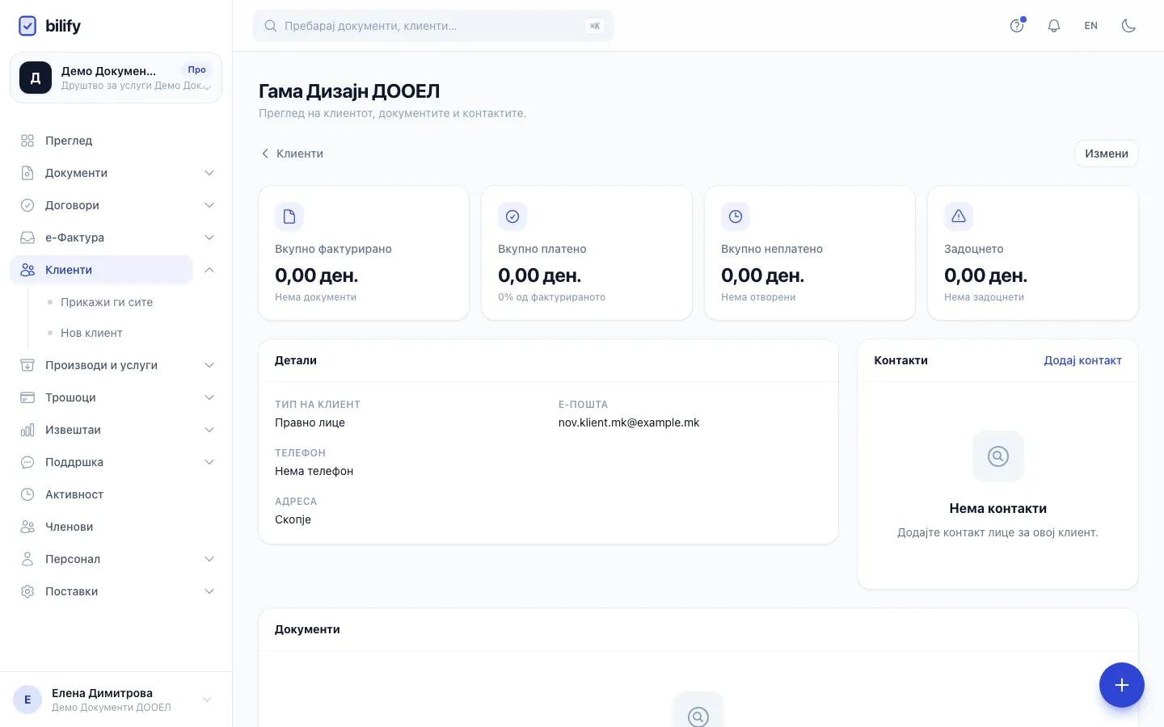This screenshot has width=1164, height=727.
Task: Open Членови members icon in sidebar
Action: click(x=27, y=527)
